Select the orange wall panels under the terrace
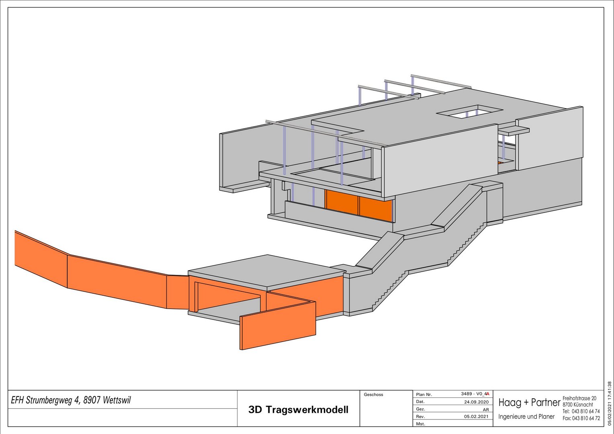614x434 pixels. tap(358, 205)
